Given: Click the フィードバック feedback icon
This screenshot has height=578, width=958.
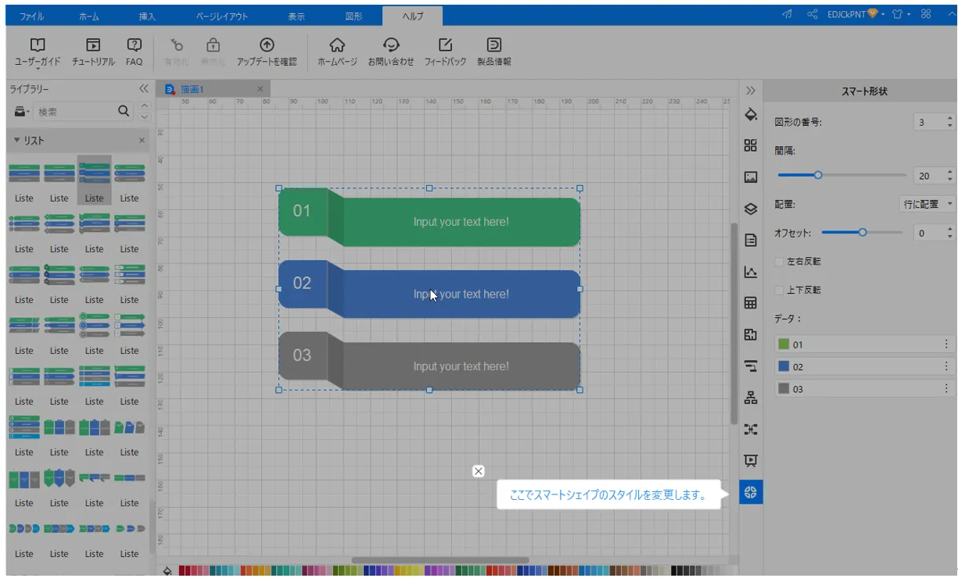Looking at the screenshot, I should click(445, 45).
